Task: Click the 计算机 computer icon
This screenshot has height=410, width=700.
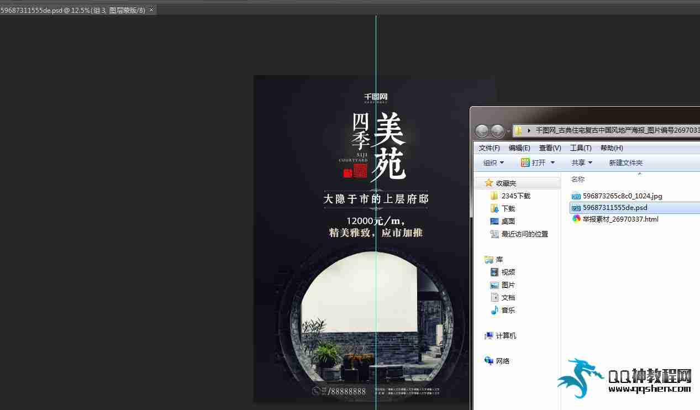Action: [489, 335]
